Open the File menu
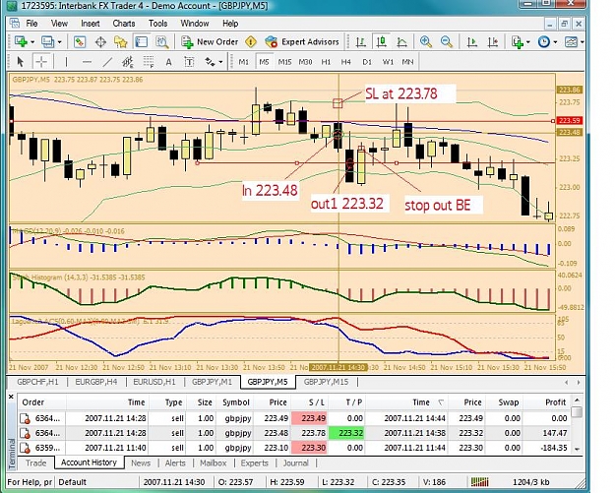 tap(31, 24)
